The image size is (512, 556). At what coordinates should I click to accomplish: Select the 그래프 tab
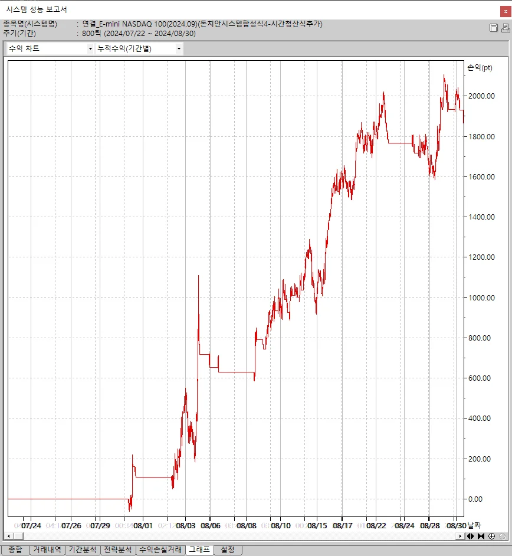199,550
